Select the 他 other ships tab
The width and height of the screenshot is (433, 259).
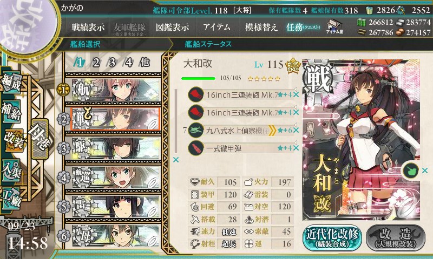point(145,63)
